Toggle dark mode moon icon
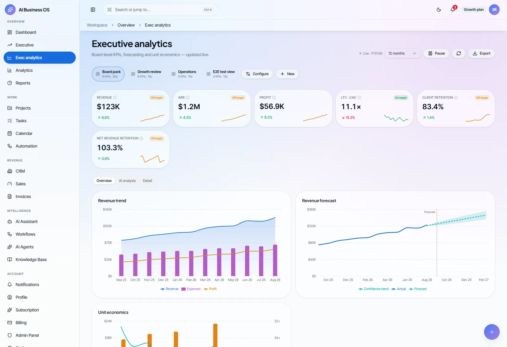 click(439, 10)
